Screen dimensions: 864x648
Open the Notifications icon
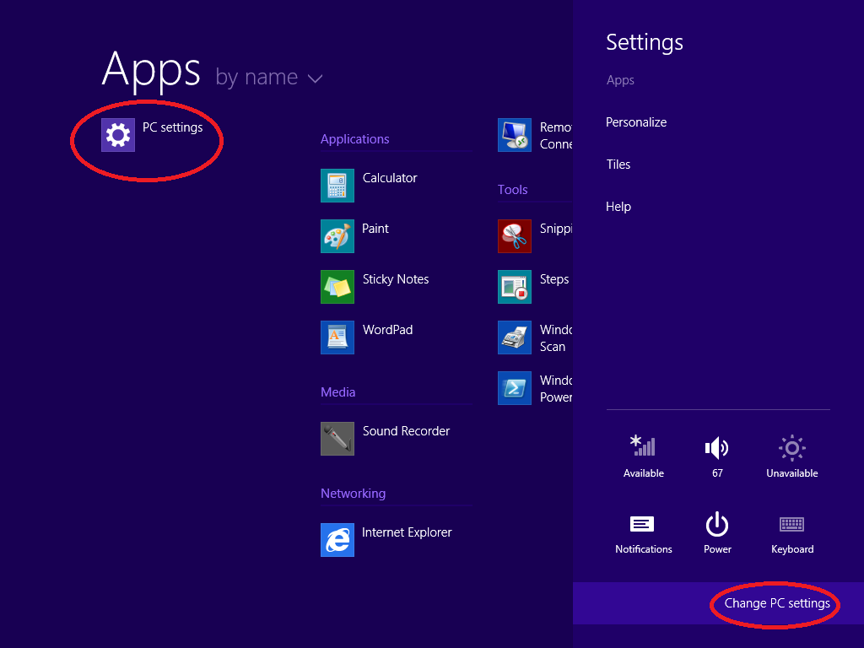[x=642, y=524]
